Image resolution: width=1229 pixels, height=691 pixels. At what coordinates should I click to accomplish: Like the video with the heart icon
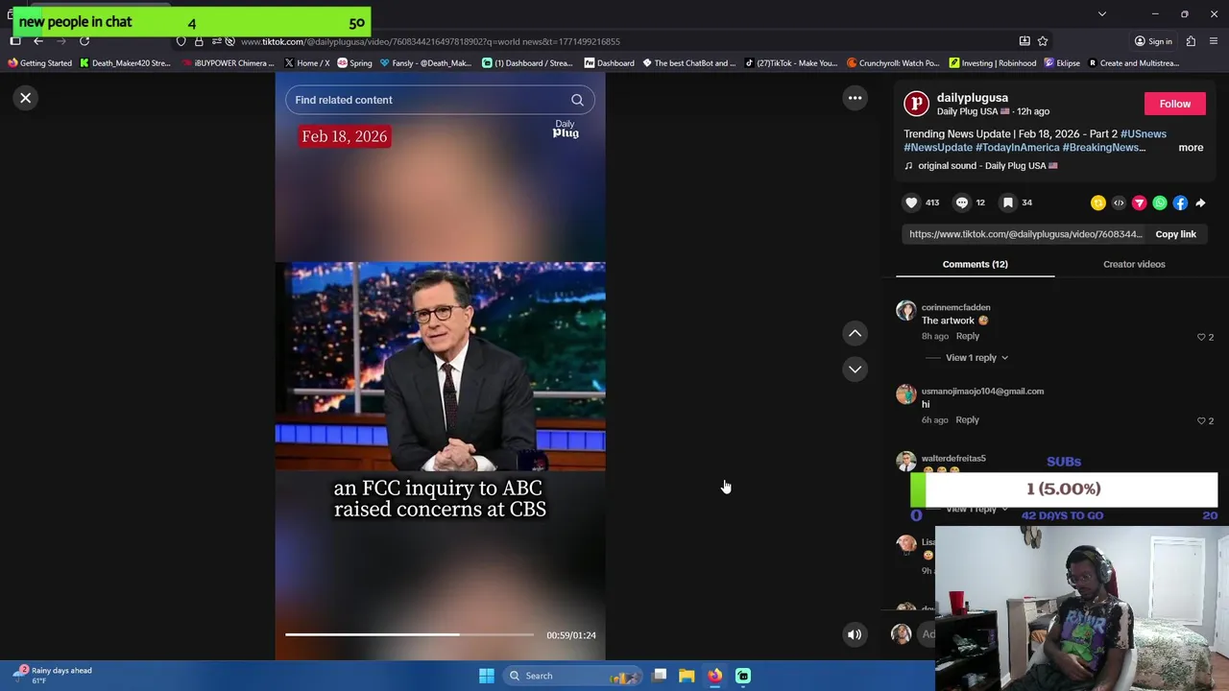(x=911, y=203)
